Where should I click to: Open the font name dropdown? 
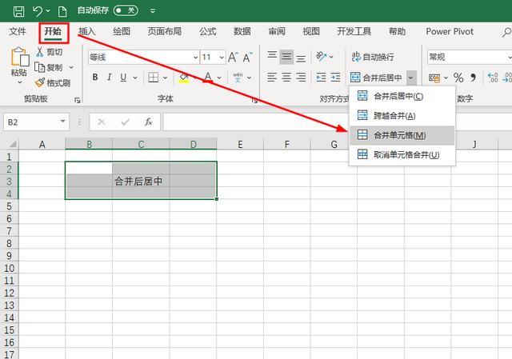[x=195, y=58]
